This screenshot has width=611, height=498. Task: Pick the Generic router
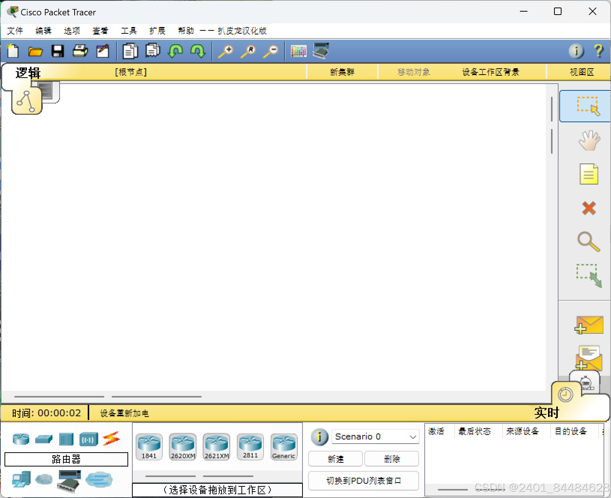point(284,447)
